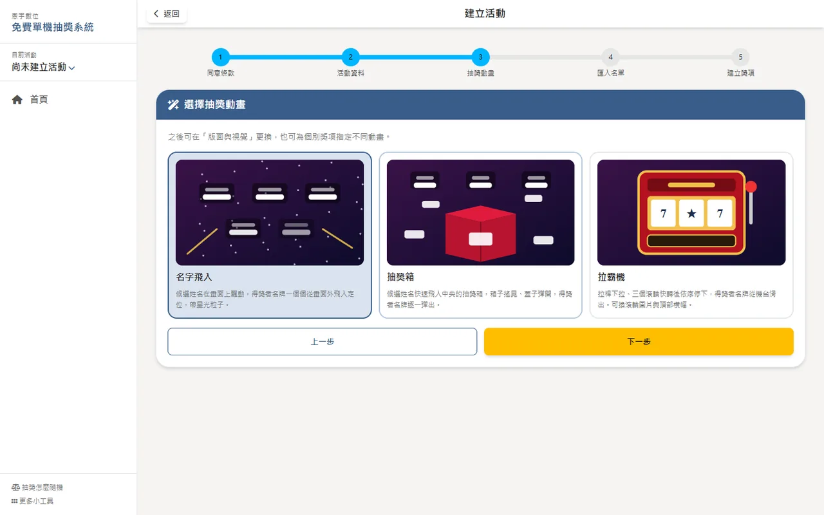Click the scales icon beside 抽獎怎麼隨機

(15, 487)
